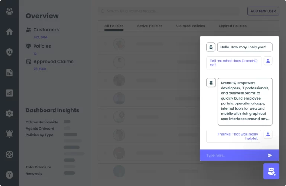The image size is (286, 186).
Task: Select the Expired Policies tab
Action: coord(232,26)
